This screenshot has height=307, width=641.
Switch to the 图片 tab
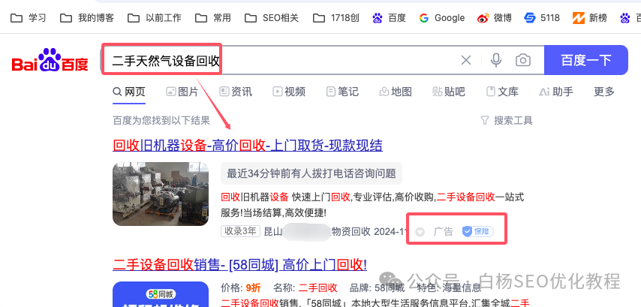tap(182, 92)
